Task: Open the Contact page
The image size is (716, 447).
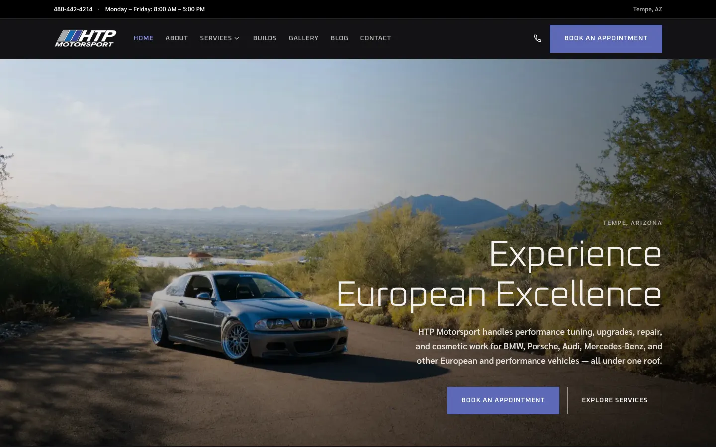Action: click(x=375, y=38)
